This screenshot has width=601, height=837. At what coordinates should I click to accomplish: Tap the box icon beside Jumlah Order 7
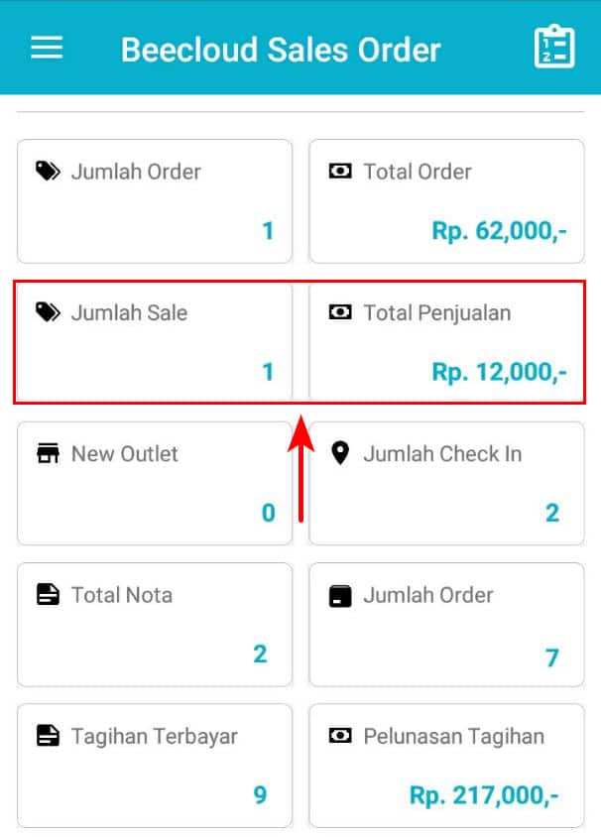(x=340, y=596)
